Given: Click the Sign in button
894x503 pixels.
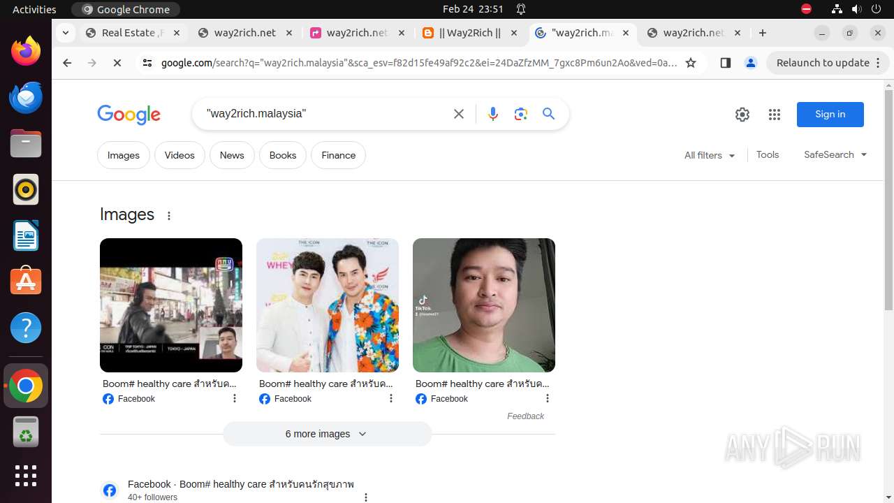Looking at the screenshot, I should 830,115.
